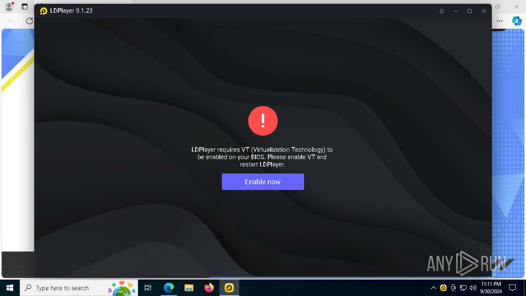This screenshot has height=296, width=526.
Task: Click the Enable now button
Action: 263,182
